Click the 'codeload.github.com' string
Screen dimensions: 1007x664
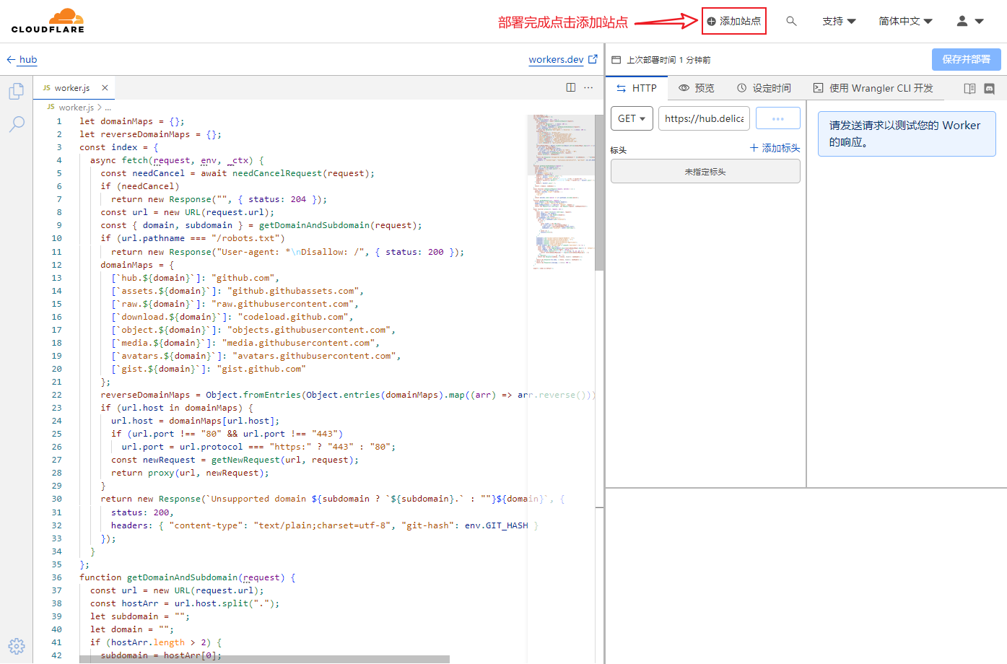tap(293, 317)
